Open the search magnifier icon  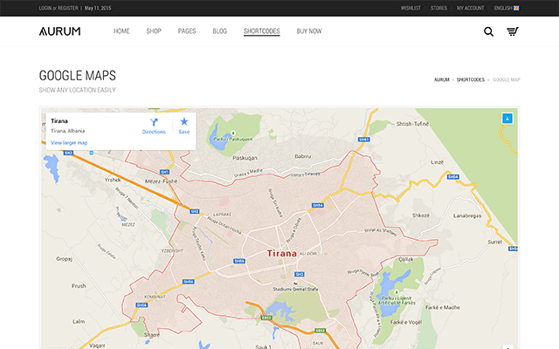point(488,31)
